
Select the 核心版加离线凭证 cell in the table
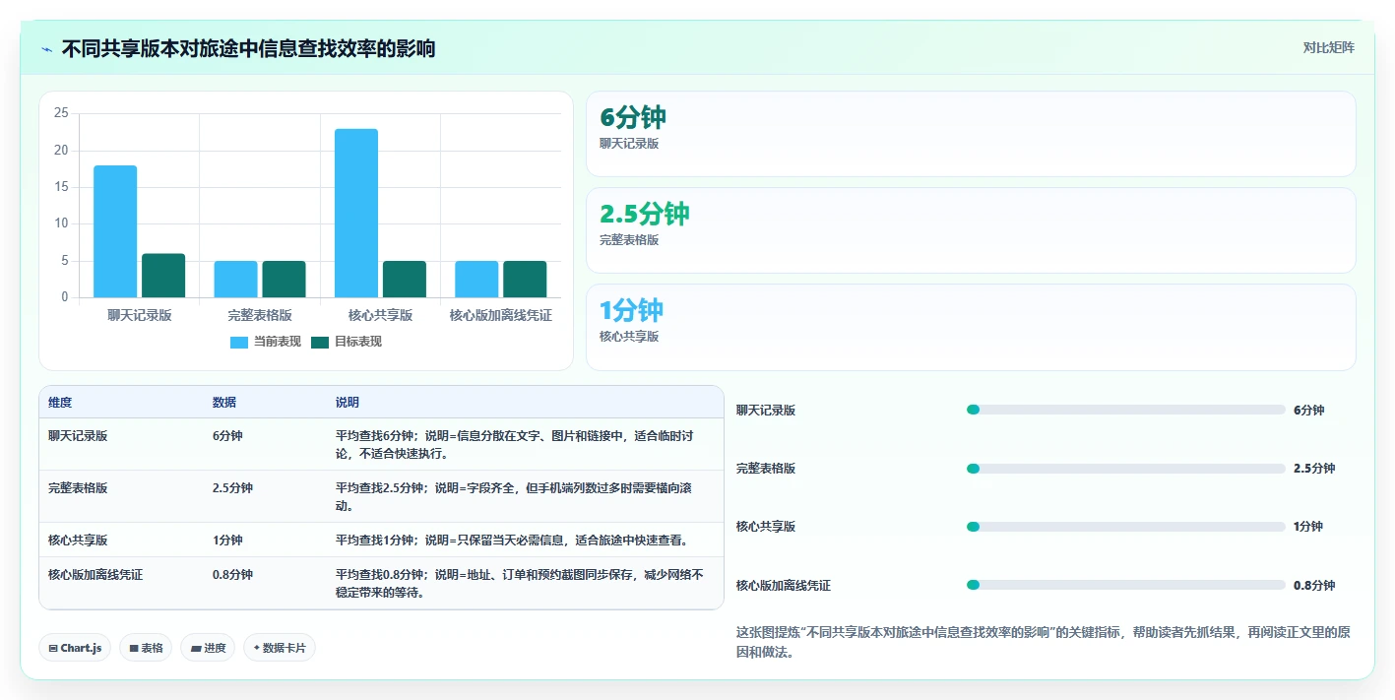click(95, 575)
